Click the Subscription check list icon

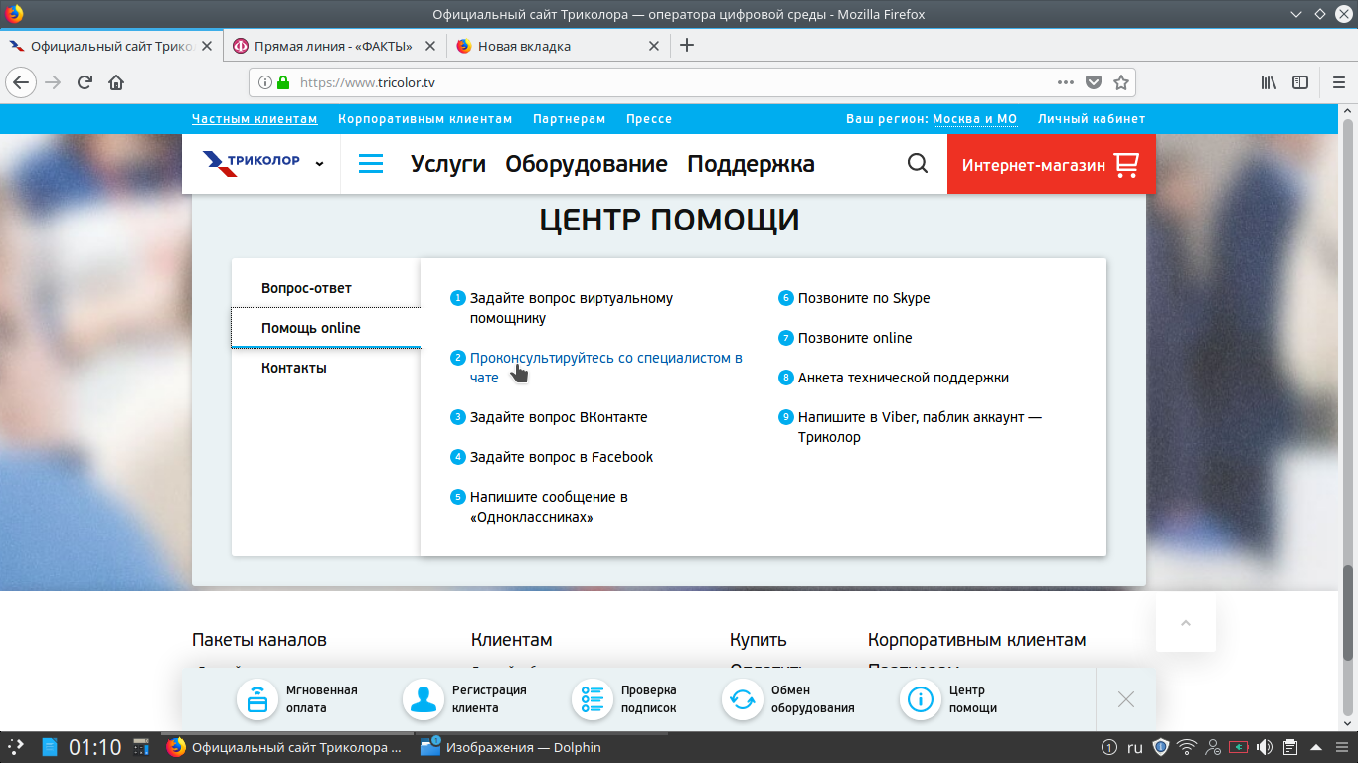point(592,699)
